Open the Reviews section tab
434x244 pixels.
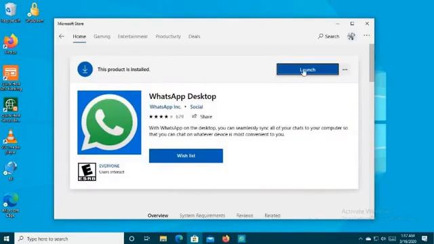click(245, 216)
